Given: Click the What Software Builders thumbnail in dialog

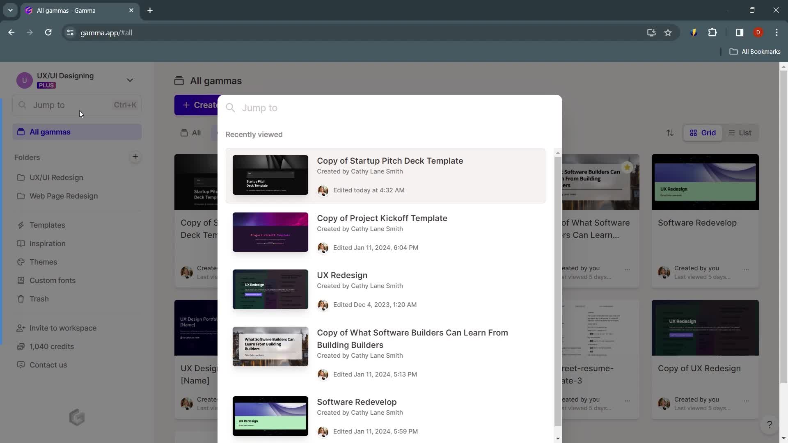Looking at the screenshot, I should pyautogui.click(x=270, y=347).
